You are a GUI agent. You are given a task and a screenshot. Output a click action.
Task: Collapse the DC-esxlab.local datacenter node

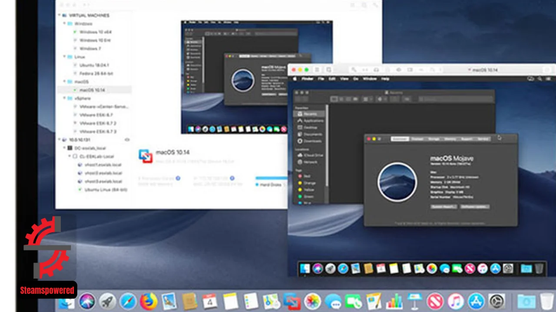pos(64,148)
